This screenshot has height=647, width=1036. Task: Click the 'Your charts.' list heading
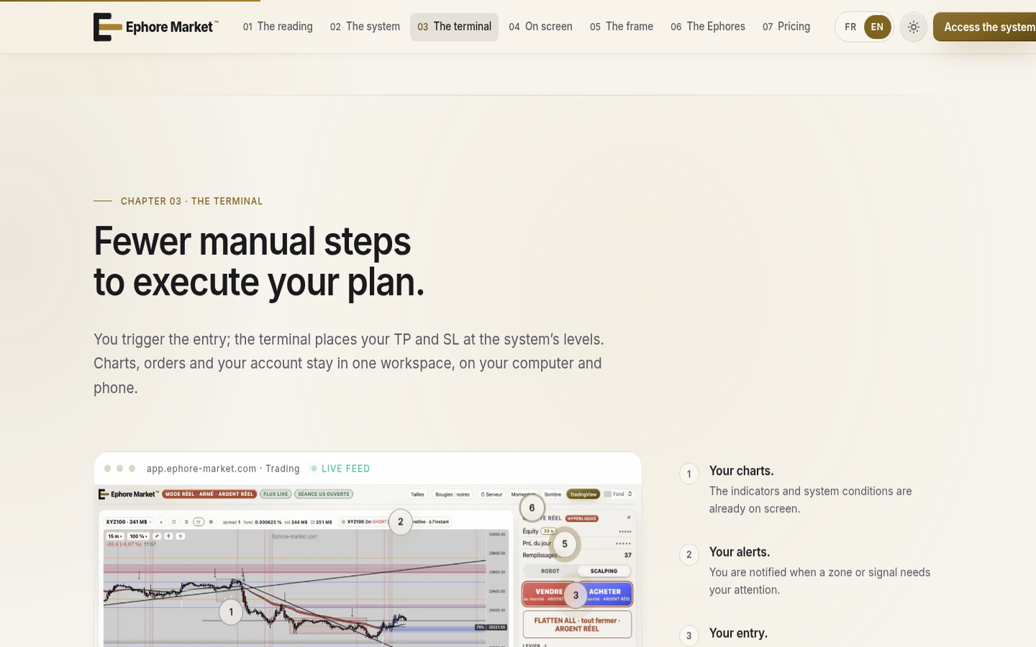(x=741, y=471)
